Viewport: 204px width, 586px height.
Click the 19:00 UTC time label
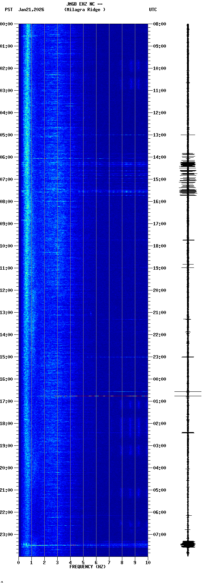(x=160, y=268)
